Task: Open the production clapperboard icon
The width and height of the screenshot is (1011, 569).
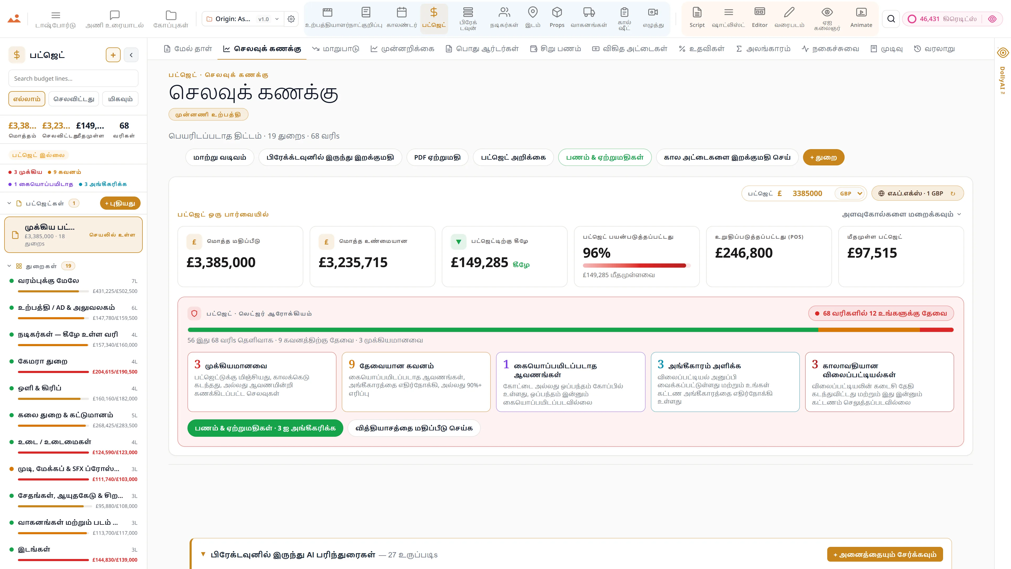Action: pyautogui.click(x=327, y=12)
